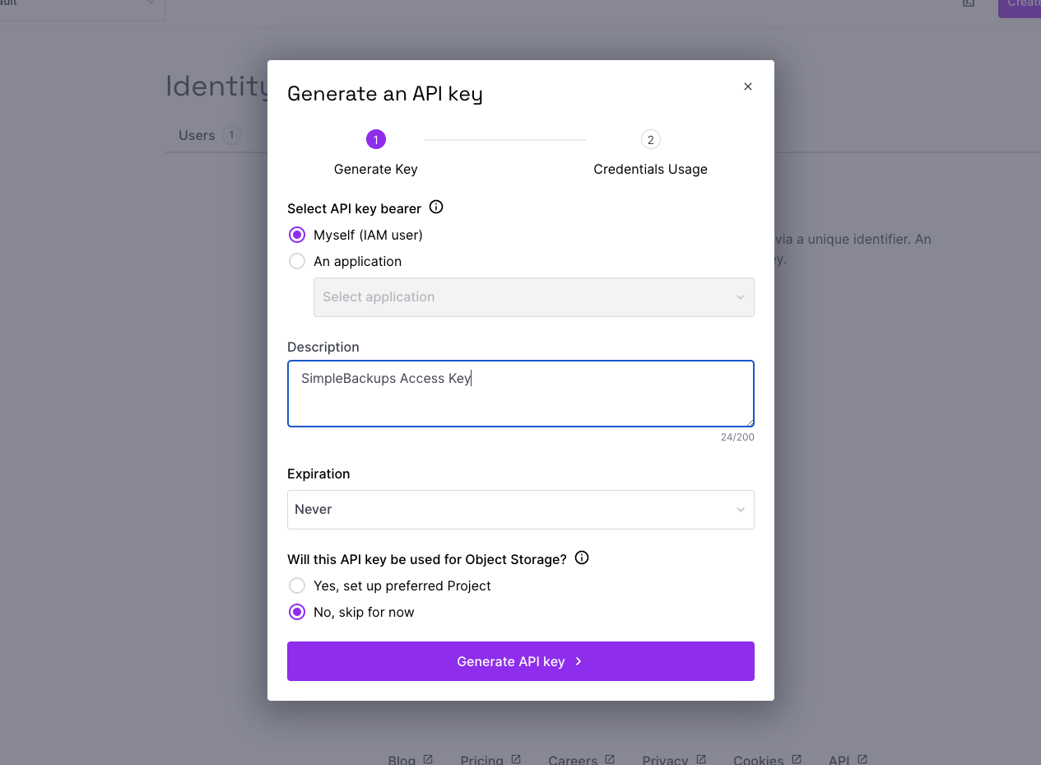Click inside the Description text field

pos(520,394)
